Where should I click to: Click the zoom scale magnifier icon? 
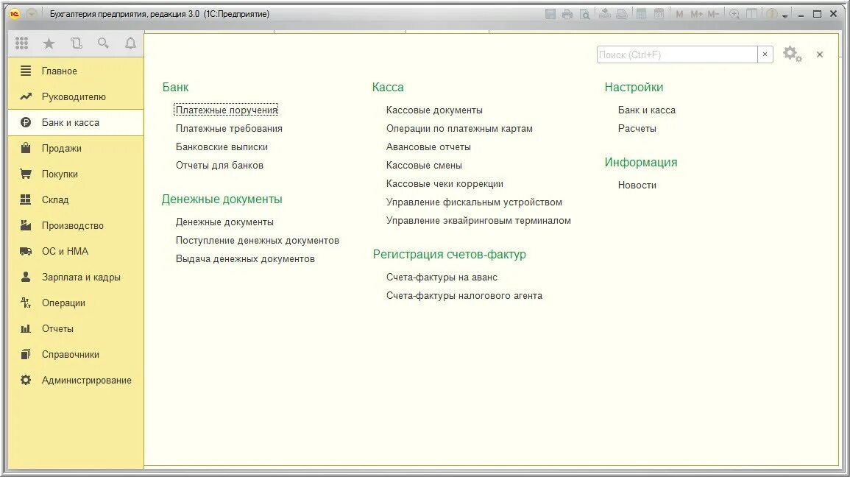[734, 14]
